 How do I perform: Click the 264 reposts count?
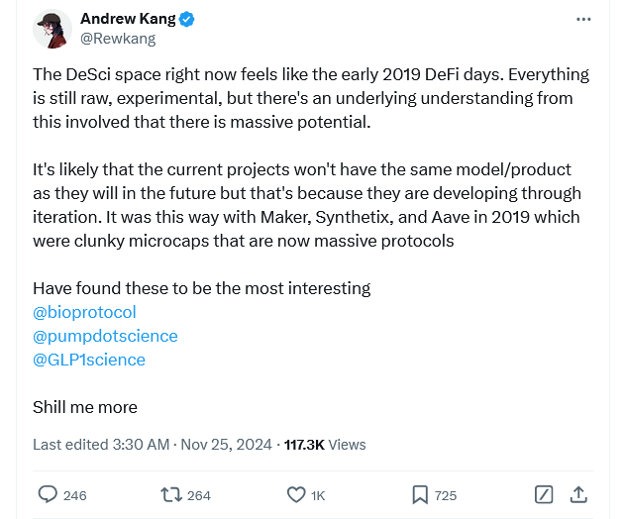coord(199,495)
